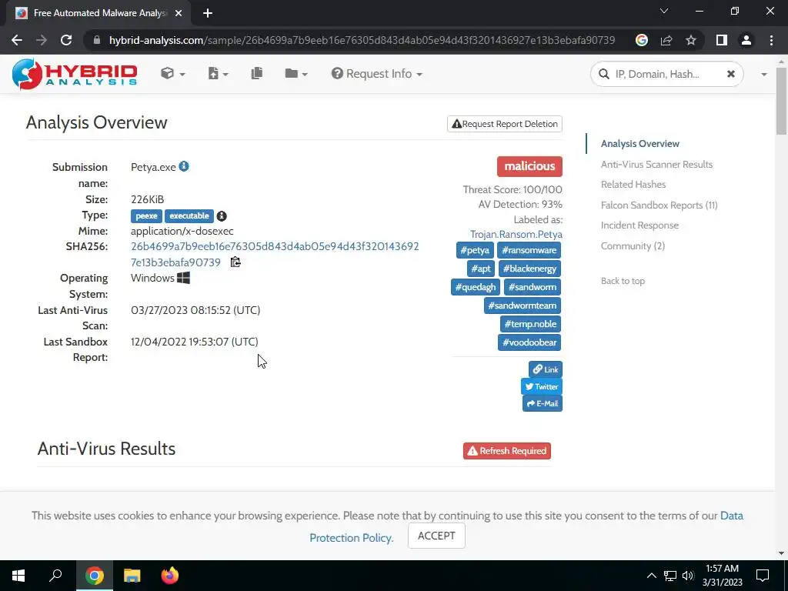Click Request Report Deletion button
This screenshot has width=788, height=591.
[x=505, y=124]
